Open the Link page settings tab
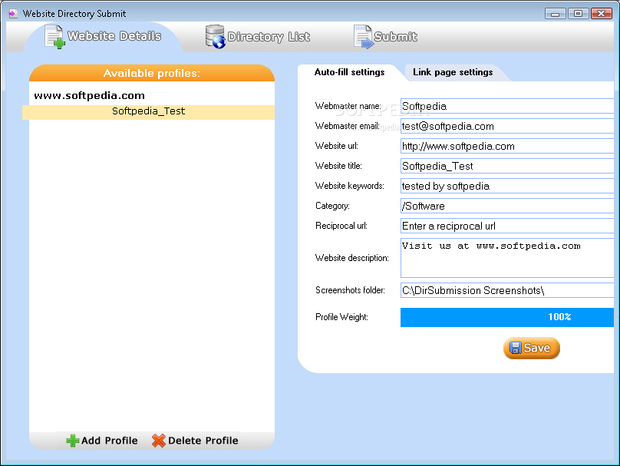Image resolution: width=620 pixels, height=466 pixels. pyautogui.click(x=453, y=72)
